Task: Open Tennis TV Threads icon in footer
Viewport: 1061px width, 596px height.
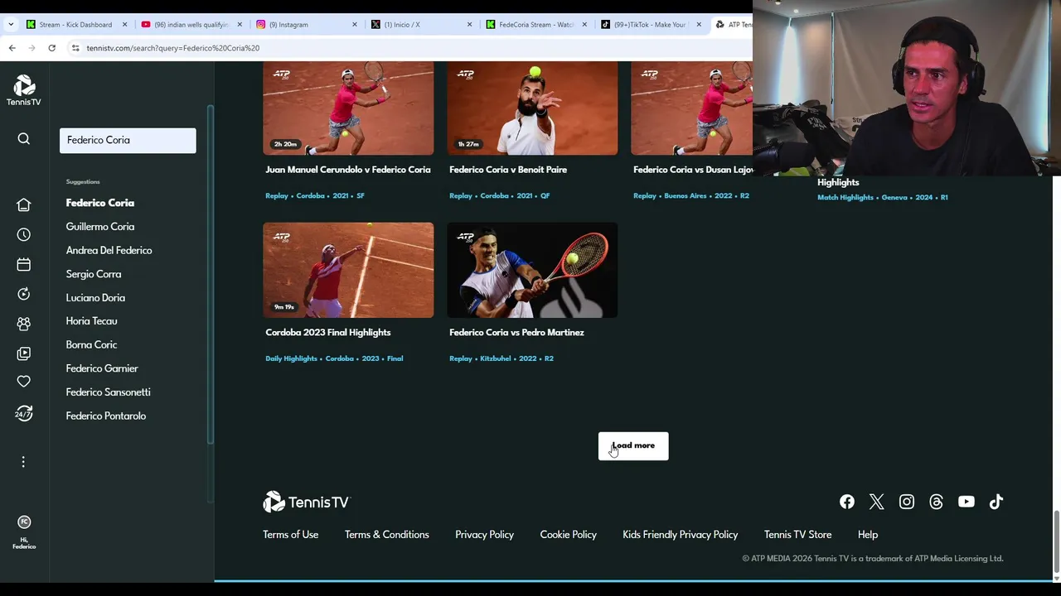Action: pyautogui.click(x=937, y=502)
